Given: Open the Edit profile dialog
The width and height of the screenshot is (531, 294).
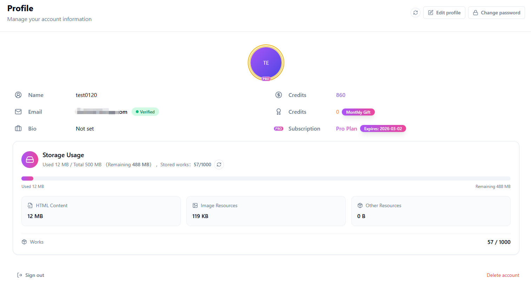Looking at the screenshot, I should click(444, 12).
